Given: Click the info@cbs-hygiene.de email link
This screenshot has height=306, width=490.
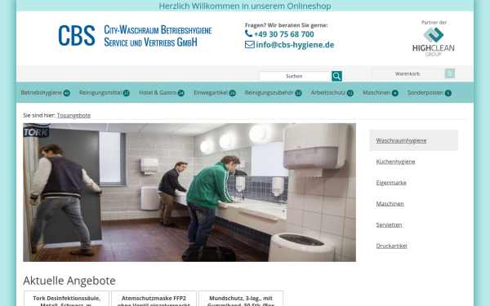Looking at the screenshot, I should click(x=295, y=45).
